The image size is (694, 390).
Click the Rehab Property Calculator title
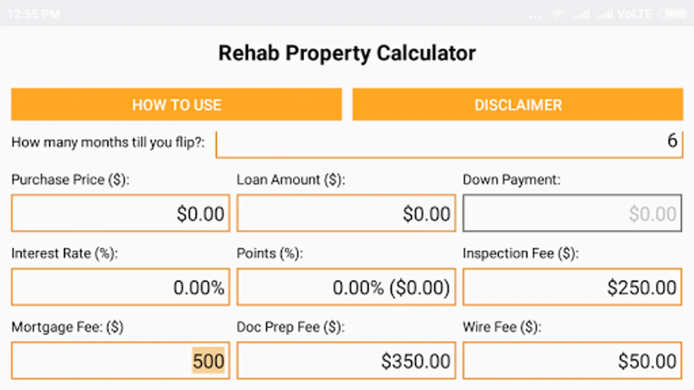(347, 53)
